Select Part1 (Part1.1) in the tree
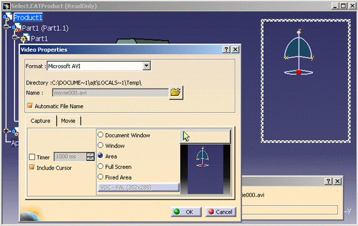Image resolution: width=358 pixels, height=226 pixels. (x=45, y=28)
